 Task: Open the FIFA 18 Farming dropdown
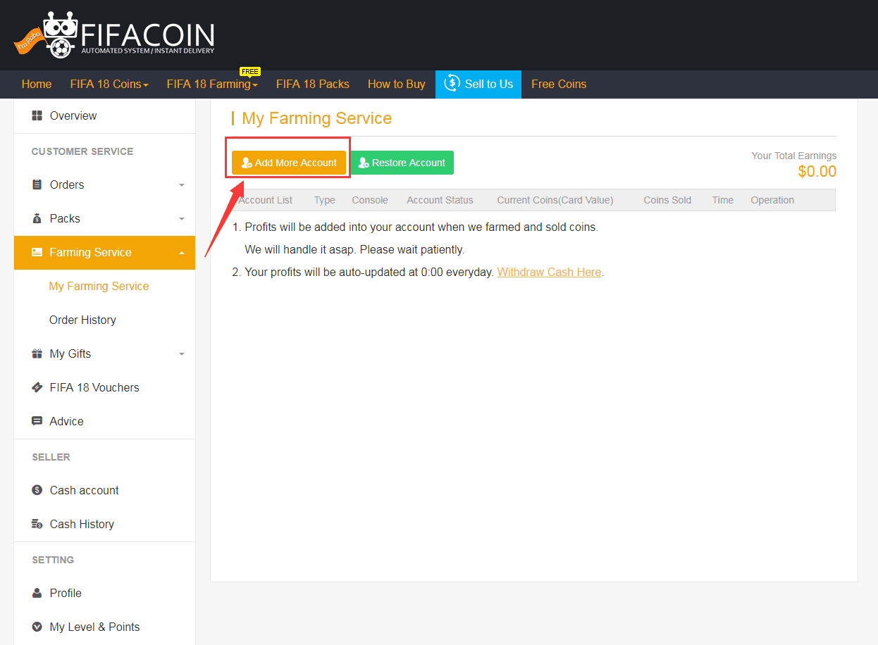[x=212, y=84]
